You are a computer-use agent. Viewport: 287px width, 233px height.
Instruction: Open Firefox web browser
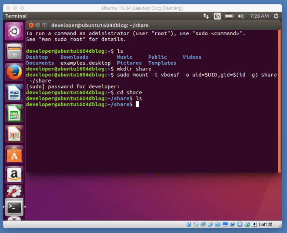(x=14, y=72)
